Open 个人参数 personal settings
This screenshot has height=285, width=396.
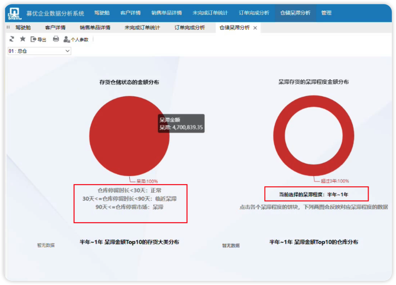pos(76,39)
